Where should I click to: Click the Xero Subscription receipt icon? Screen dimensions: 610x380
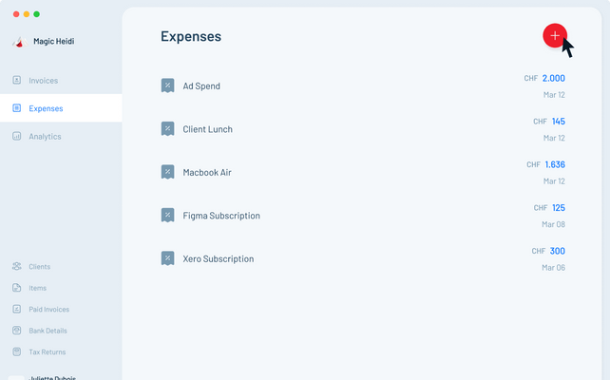(167, 258)
